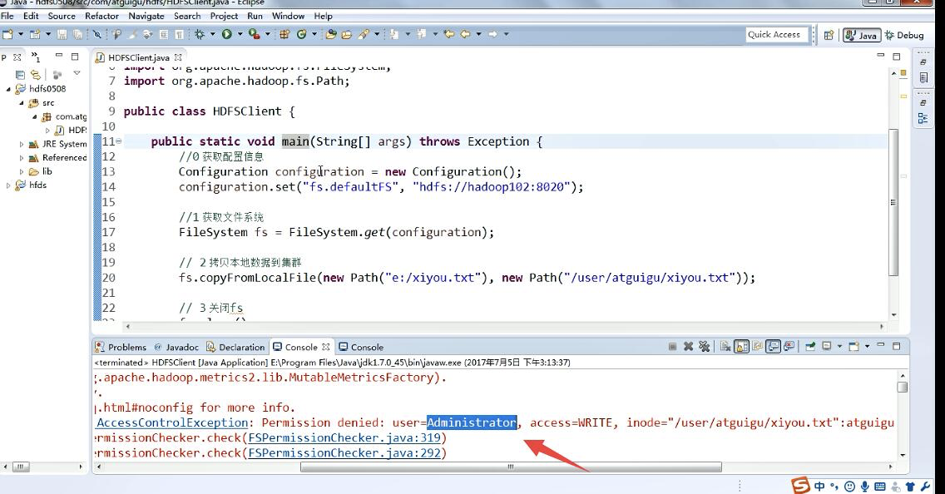Switch to the Java perspective button
This screenshot has width=945, height=494.
point(861,36)
